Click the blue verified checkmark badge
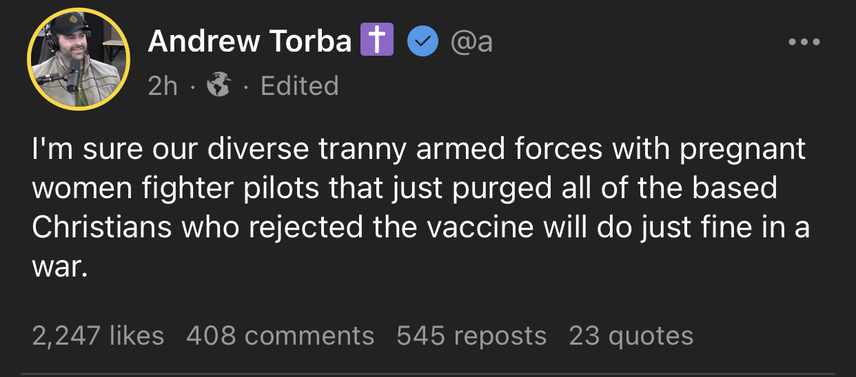The image size is (856, 377). tap(422, 42)
